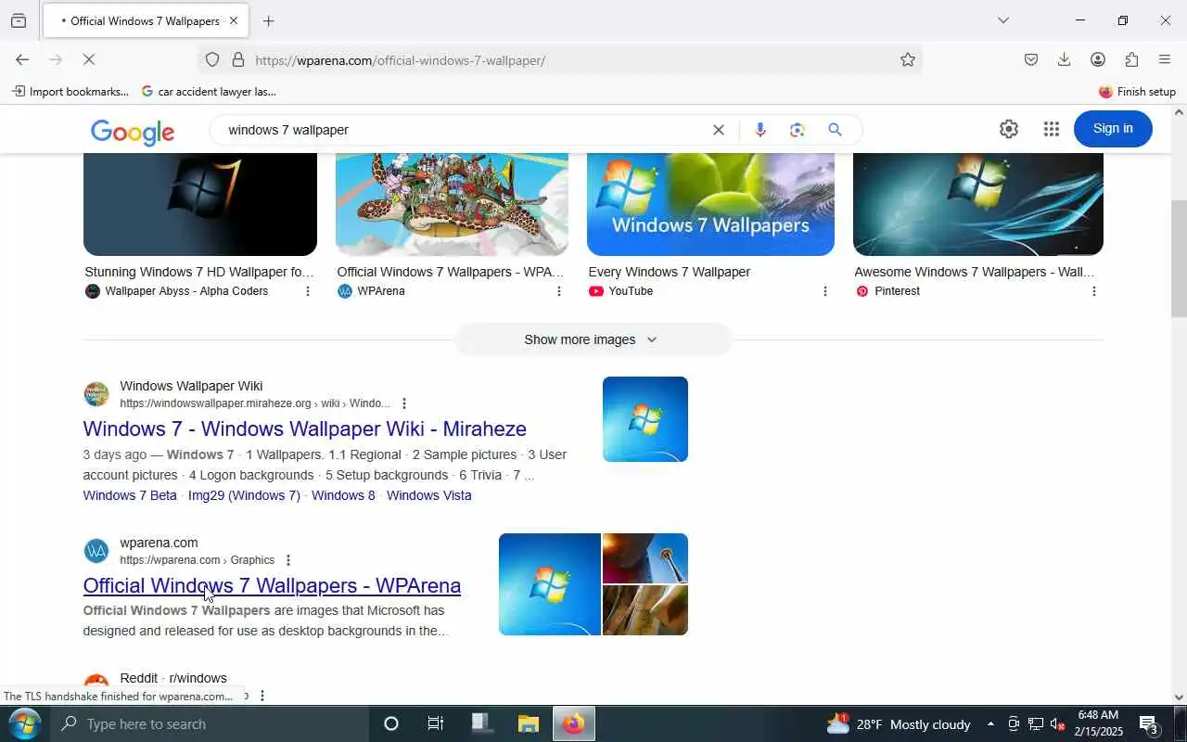Open About this result for wparena.com
The width and height of the screenshot is (1187, 742).
click(x=287, y=560)
